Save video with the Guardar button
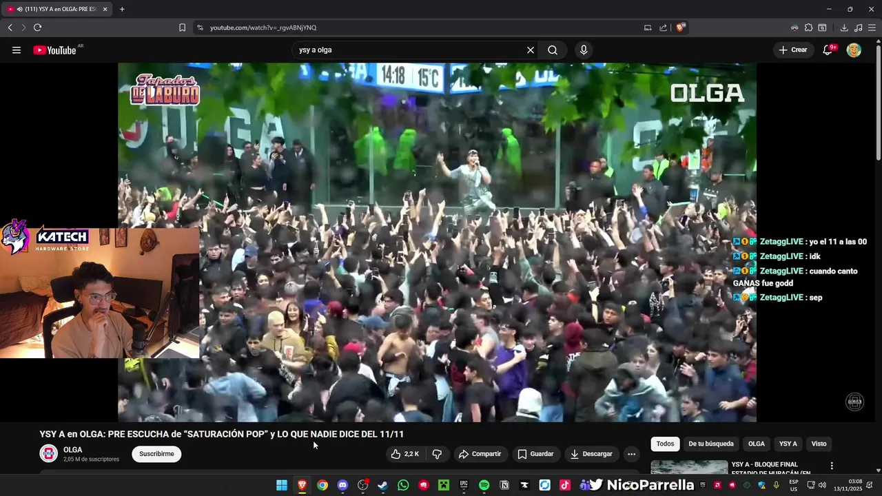This screenshot has width=882, height=496. (535, 454)
